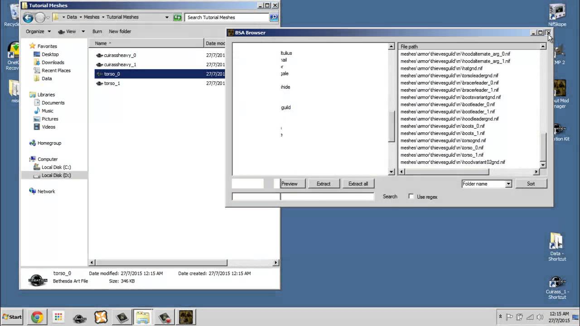Open Computer in the navigation pane

48,159
